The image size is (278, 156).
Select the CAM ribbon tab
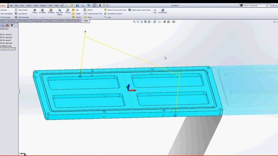pyautogui.click(x=86, y=21)
